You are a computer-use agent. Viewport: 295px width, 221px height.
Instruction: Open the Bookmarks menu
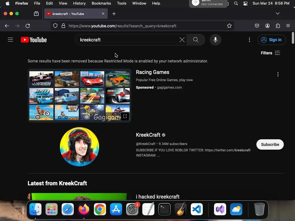coord(101,3)
